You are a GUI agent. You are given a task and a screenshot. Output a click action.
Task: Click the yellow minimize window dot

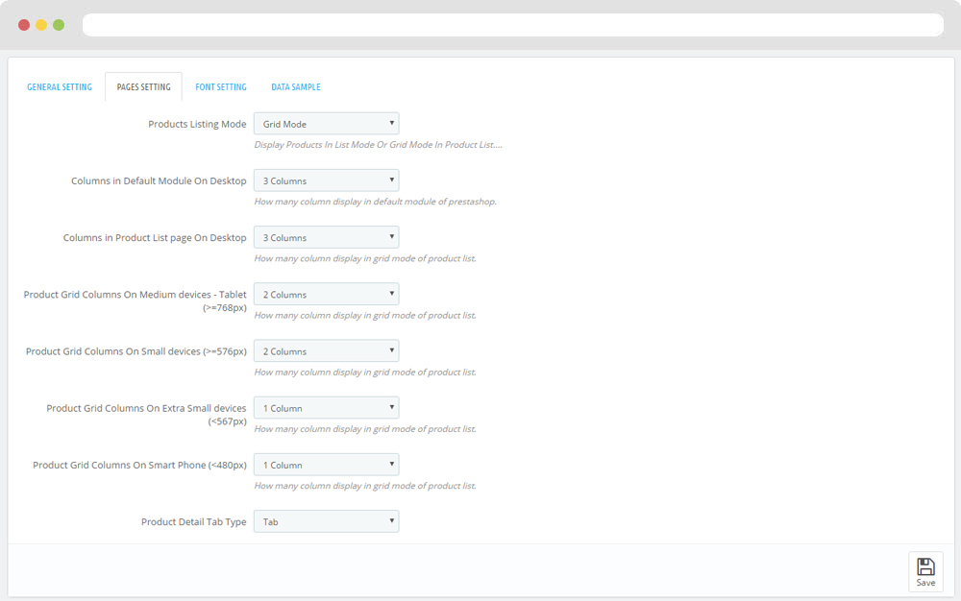click(41, 25)
